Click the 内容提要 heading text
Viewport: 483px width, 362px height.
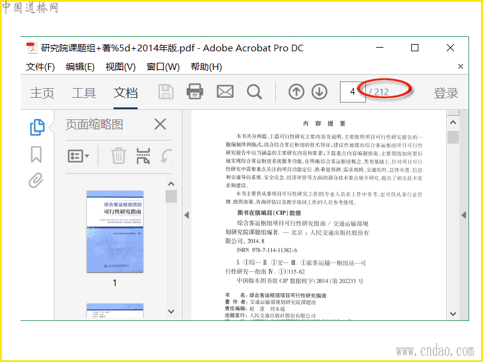pyautogui.click(x=324, y=124)
